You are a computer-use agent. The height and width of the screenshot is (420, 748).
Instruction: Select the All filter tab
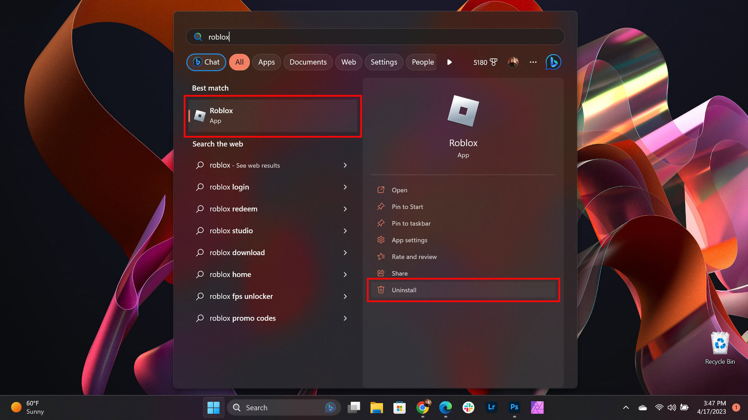(238, 62)
